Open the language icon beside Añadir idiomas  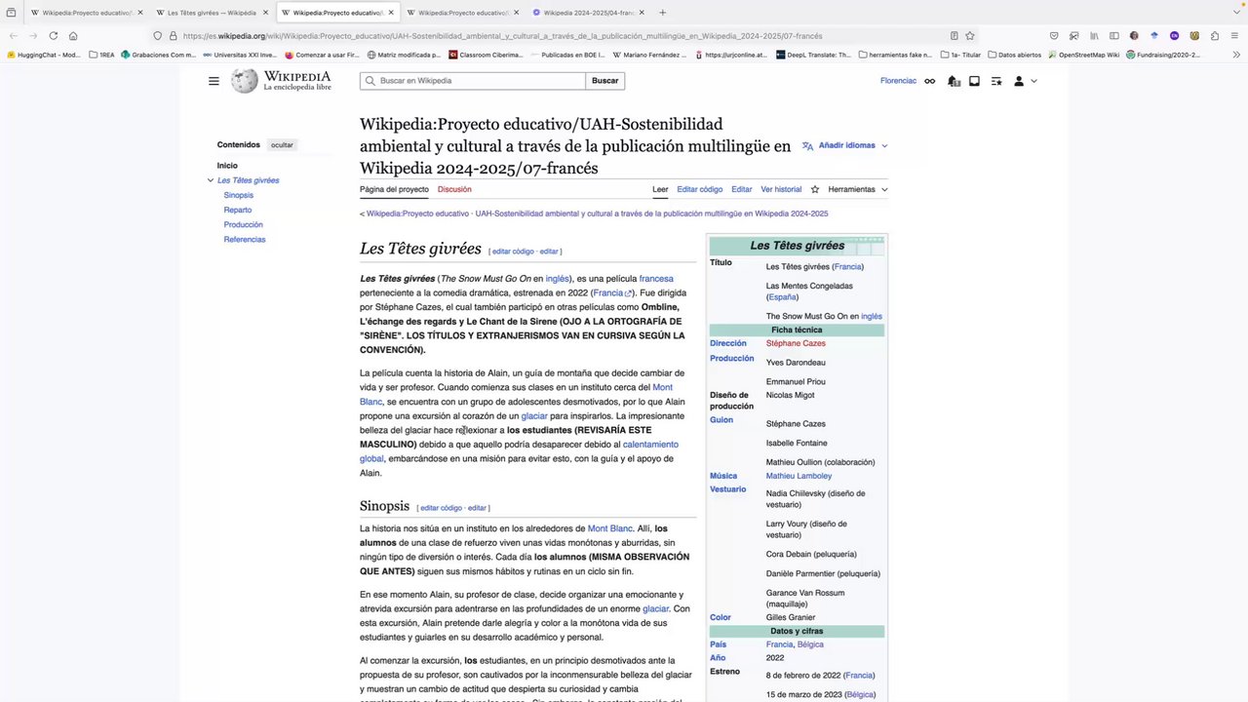pyautogui.click(x=807, y=145)
